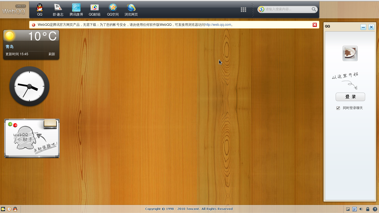Click the analog clock widget
The width and height of the screenshot is (379, 213).
[x=29, y=86]
